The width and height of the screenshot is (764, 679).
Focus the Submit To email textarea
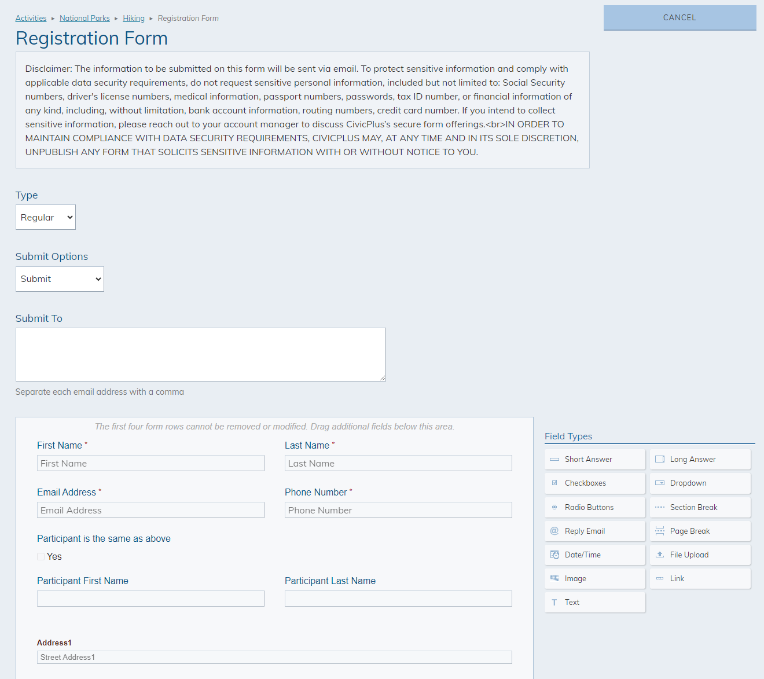click(201, 354)
